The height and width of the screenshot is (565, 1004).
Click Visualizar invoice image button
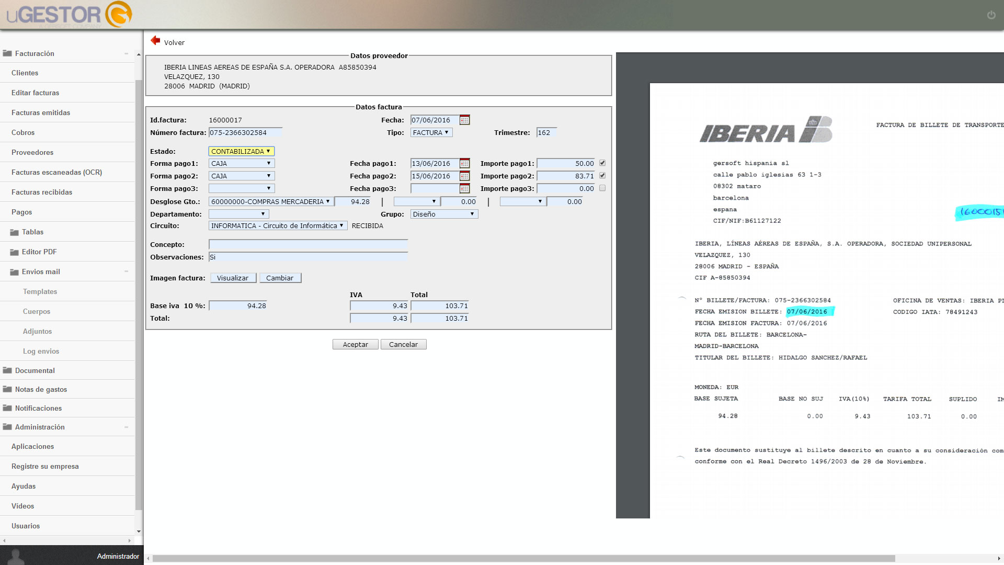(x=233, y=278)
